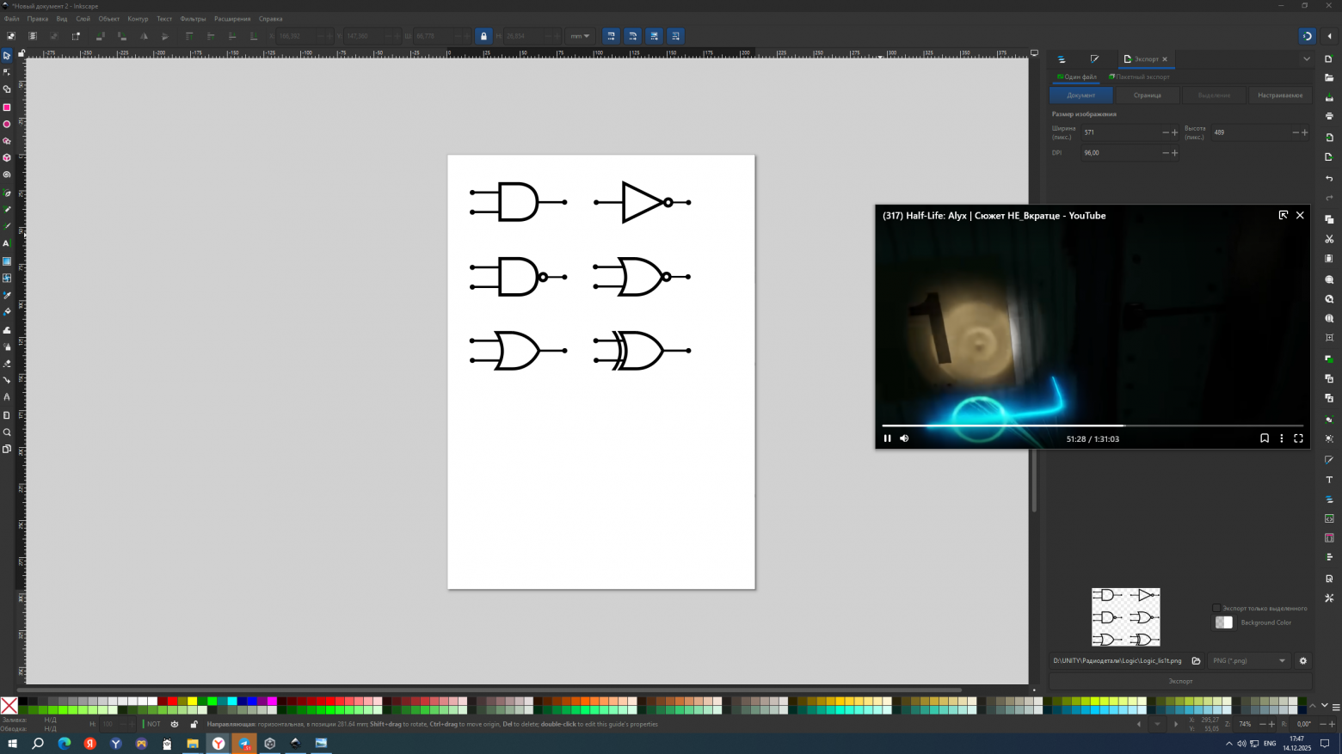The image size is (1342, 754).
Task: Select the Страница export area button
Action: pyautogui.click(x=1147, y=95)
